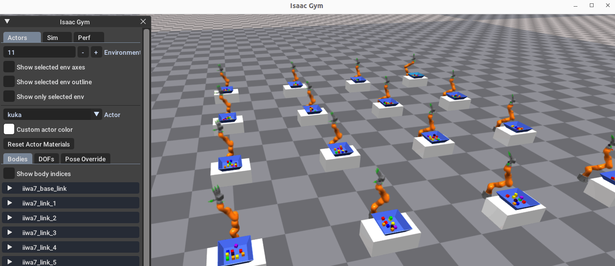Click the 'Actor' label beside the dropdown
The image size is (615, 266).
[x=112, y=115]
